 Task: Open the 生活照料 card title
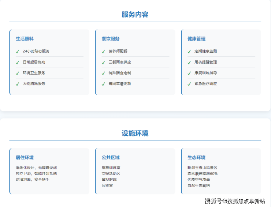click(25, 39)
